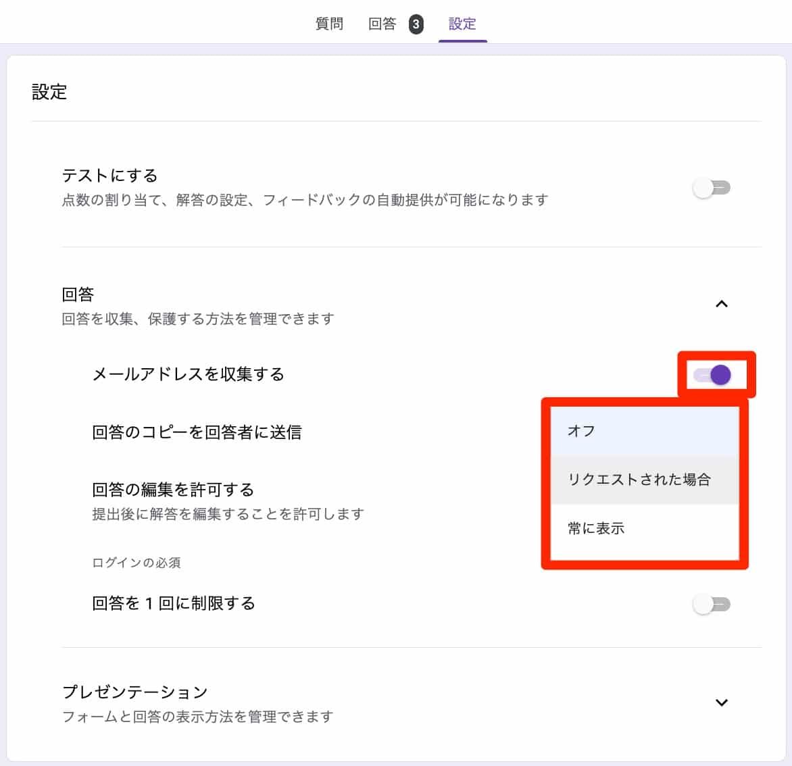Choose リクエストされた場合 option

pyautogui.click(x=640, y=480)
